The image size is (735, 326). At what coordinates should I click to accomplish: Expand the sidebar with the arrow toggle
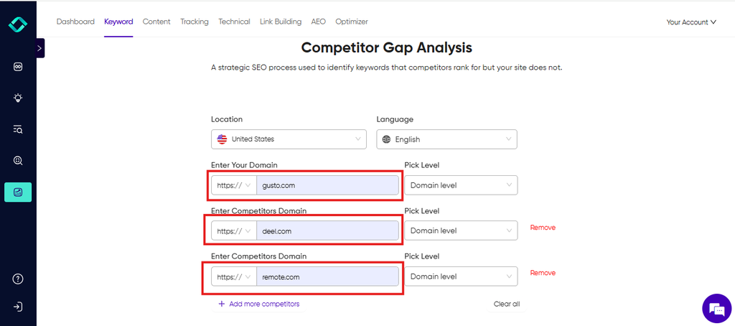pyautogui.click(x=40, y=48)
